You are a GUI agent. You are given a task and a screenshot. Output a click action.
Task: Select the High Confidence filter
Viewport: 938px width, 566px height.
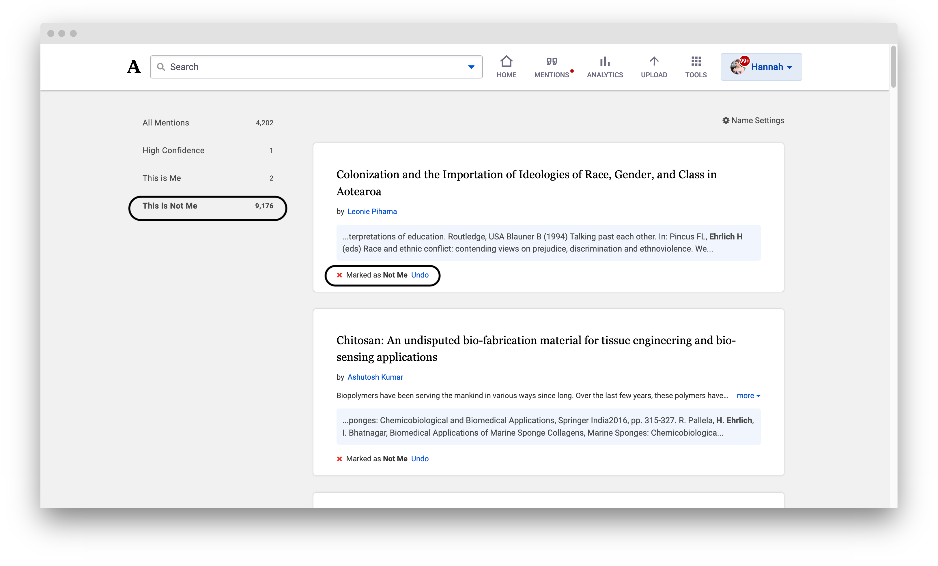(173, 150)
